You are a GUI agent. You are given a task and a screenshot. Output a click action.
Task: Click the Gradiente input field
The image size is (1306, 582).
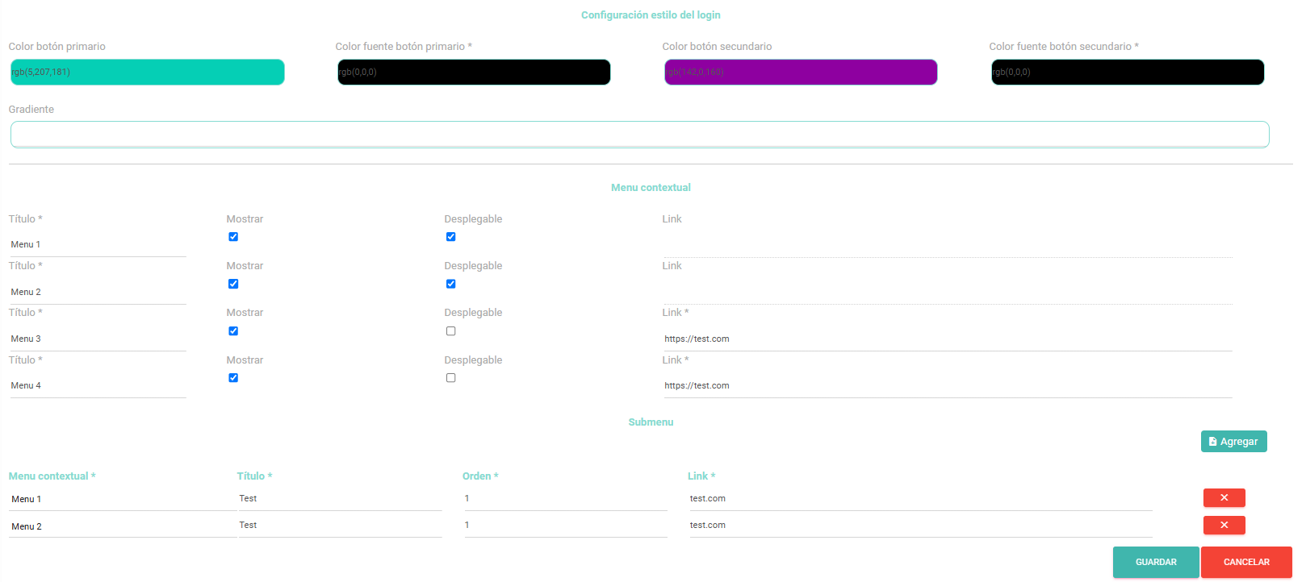point(639,135)
